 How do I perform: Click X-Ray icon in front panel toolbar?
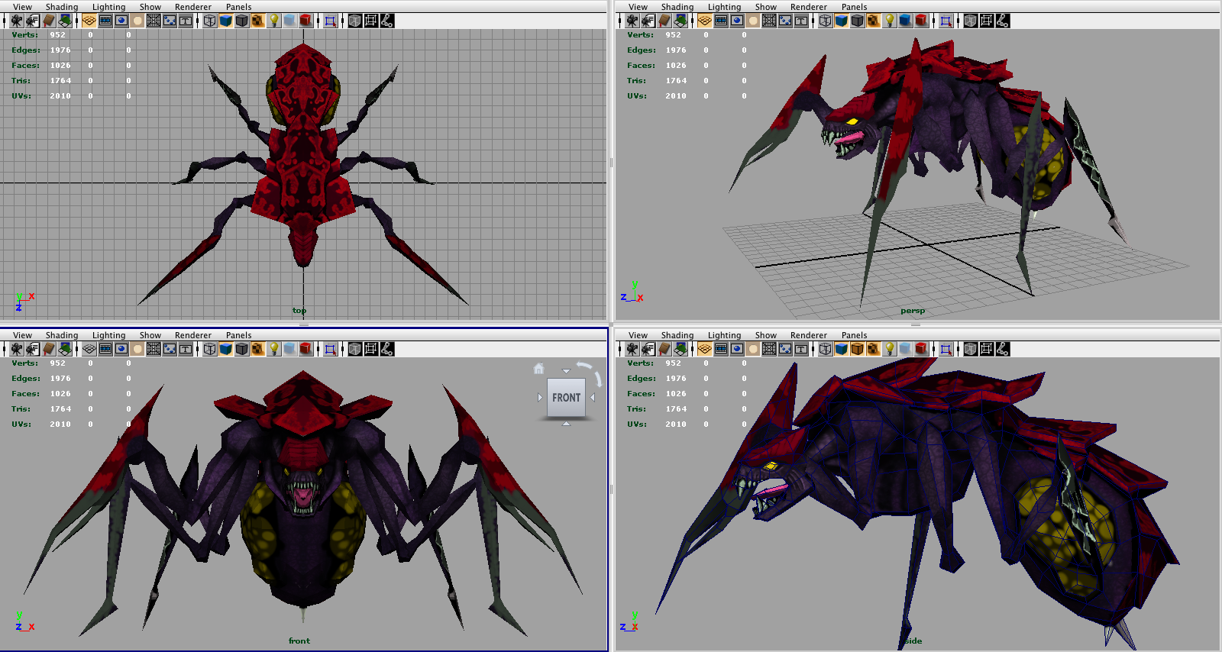click(354, 349)
